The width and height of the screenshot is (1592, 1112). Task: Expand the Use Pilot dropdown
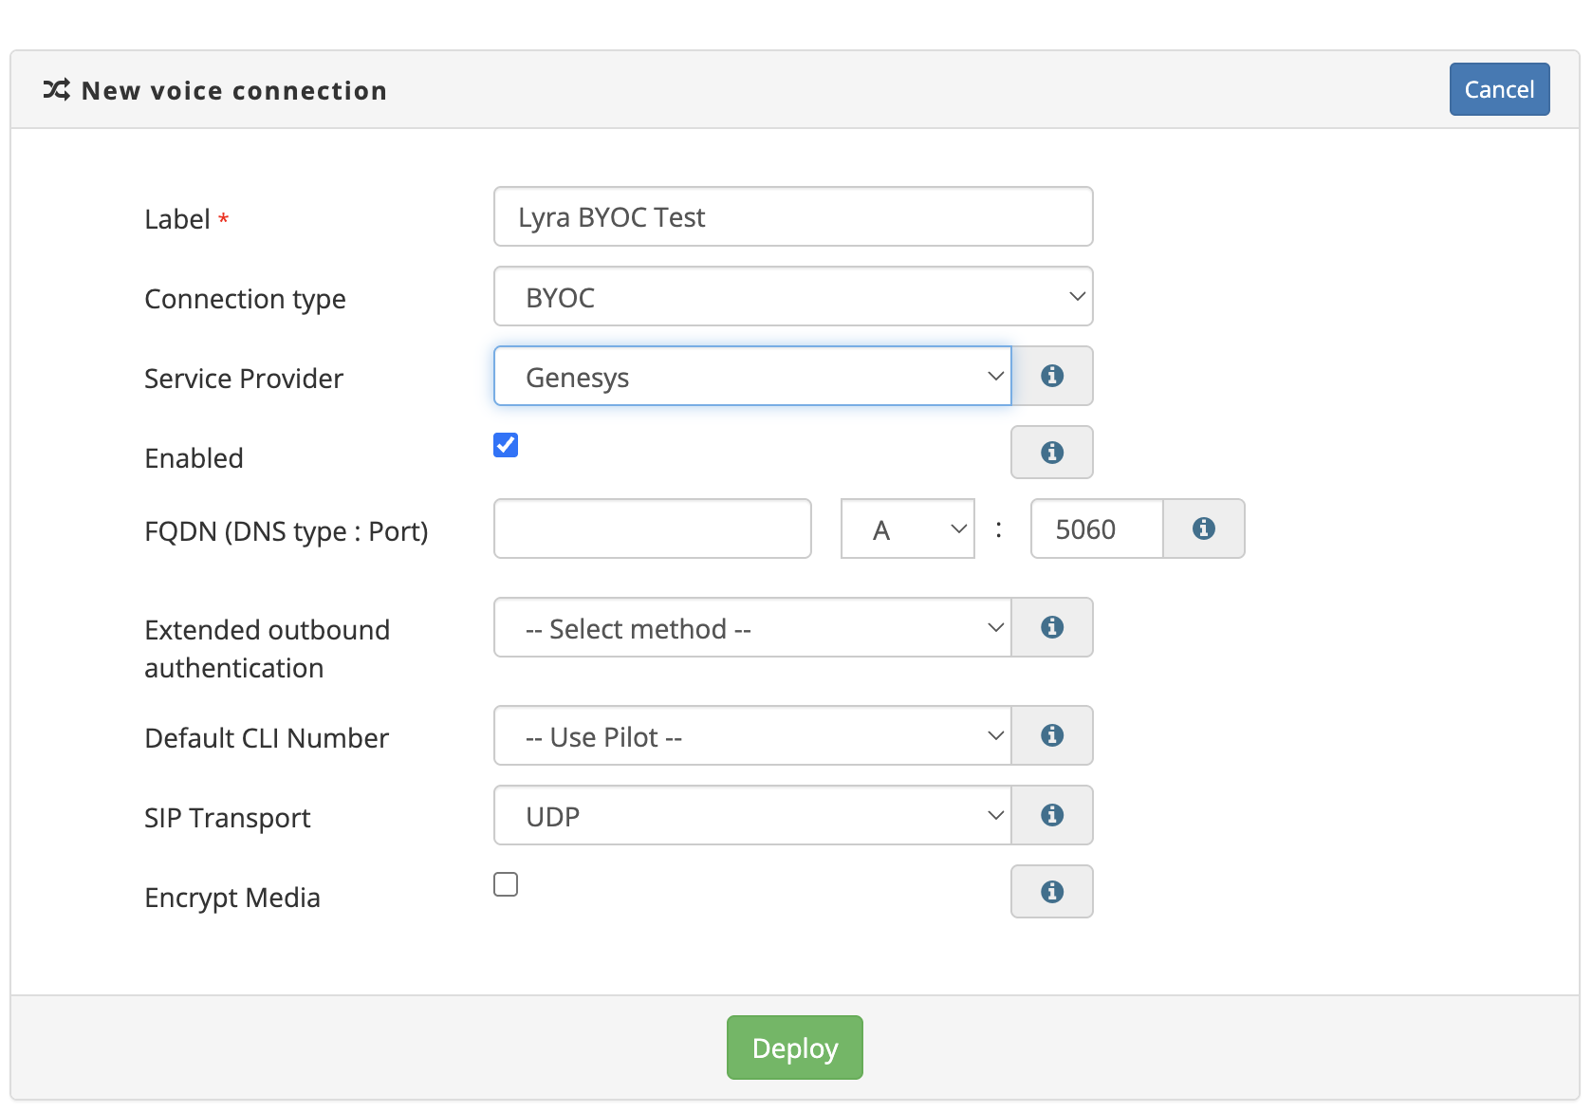tap(751, 736)
